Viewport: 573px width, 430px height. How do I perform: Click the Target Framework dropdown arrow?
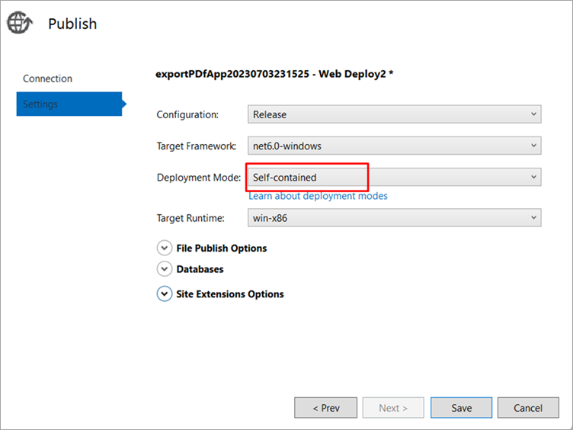tap(533, 146)
